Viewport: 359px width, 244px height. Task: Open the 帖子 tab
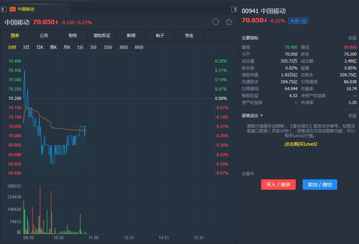160,36
